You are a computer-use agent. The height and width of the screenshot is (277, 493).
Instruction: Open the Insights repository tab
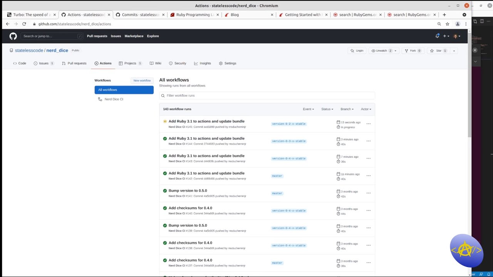(203, 63)
